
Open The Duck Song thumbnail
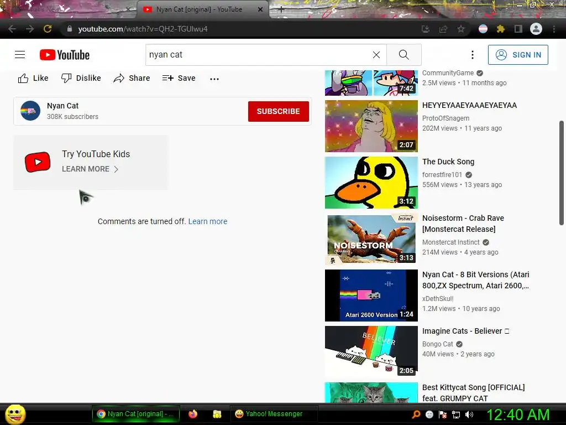point(371,183)
